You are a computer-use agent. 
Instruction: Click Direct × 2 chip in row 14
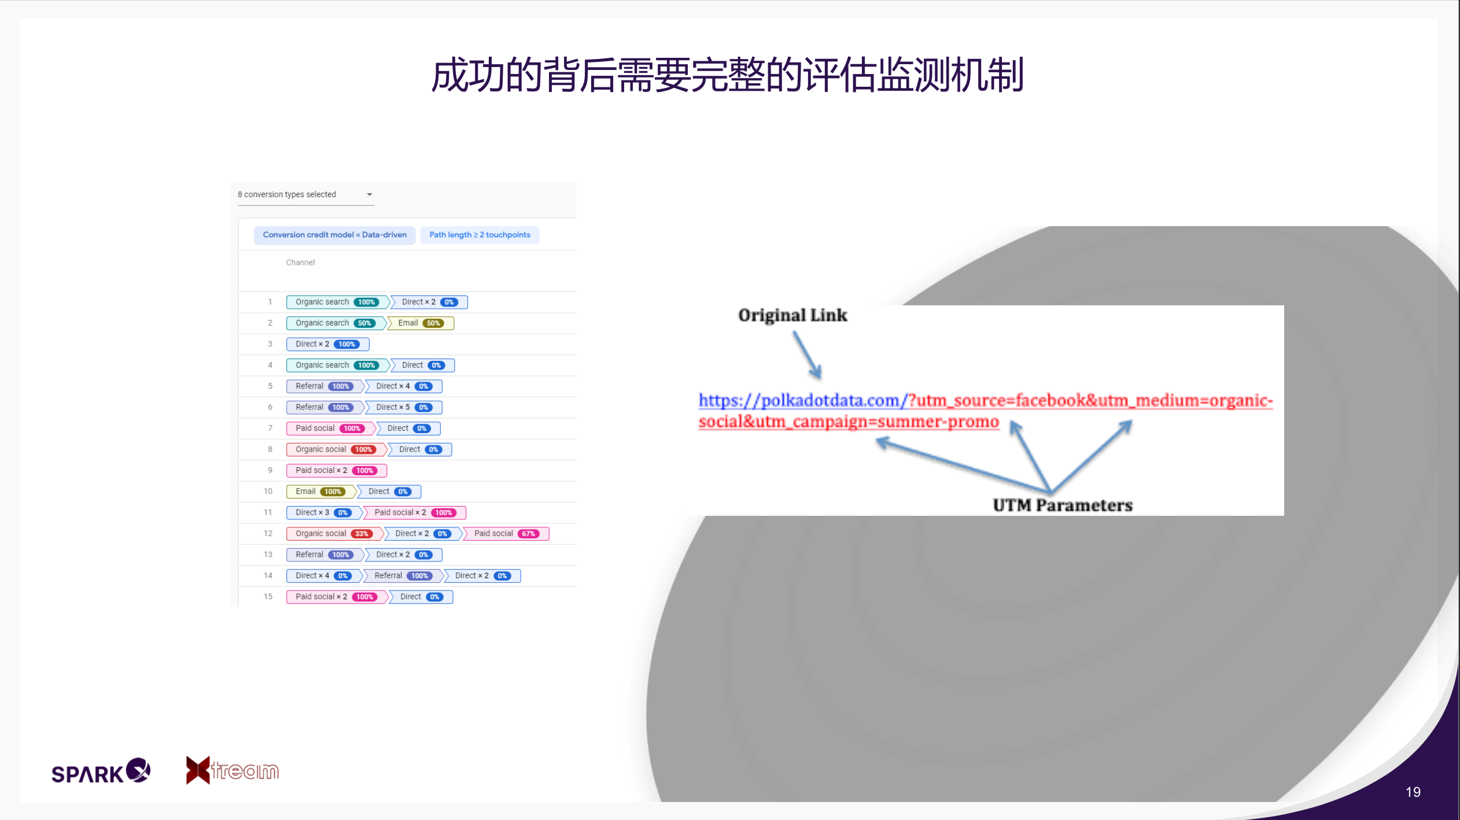483,576
